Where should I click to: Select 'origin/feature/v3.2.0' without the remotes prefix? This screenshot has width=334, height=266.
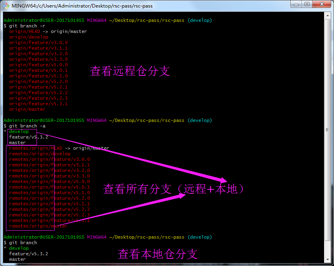(38, 54)
